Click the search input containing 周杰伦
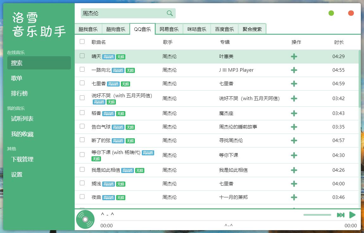 tap(123, 14)
